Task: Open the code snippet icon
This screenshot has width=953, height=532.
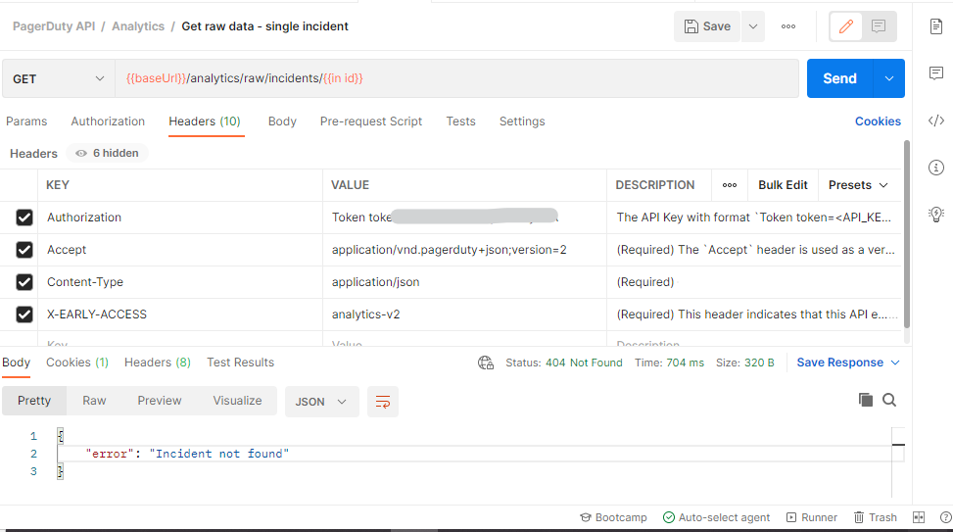Action: pyautogui.click(x=936, y=121)
